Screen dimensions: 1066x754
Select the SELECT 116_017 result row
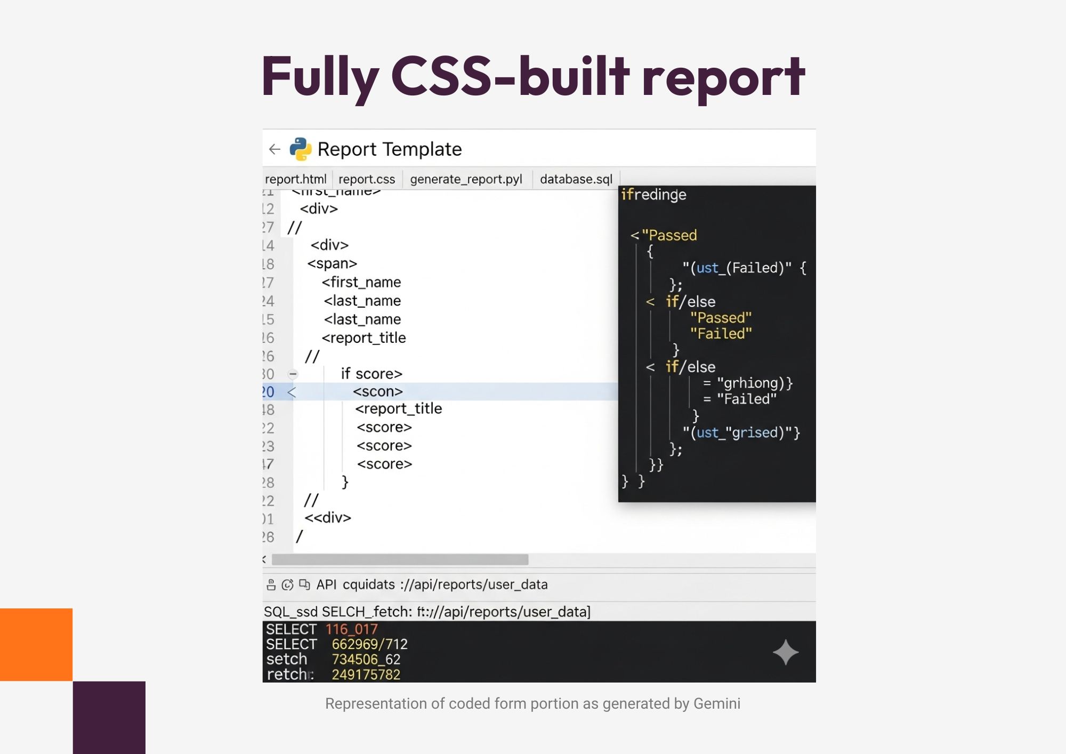[320, 629]
